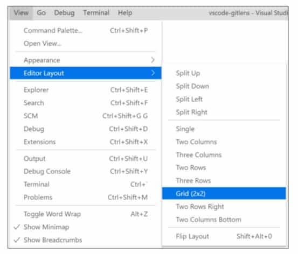Viewport: 298px width, 254px height.
Task: Open the Terminal menu in the menu bar
Action: point(96,13)
